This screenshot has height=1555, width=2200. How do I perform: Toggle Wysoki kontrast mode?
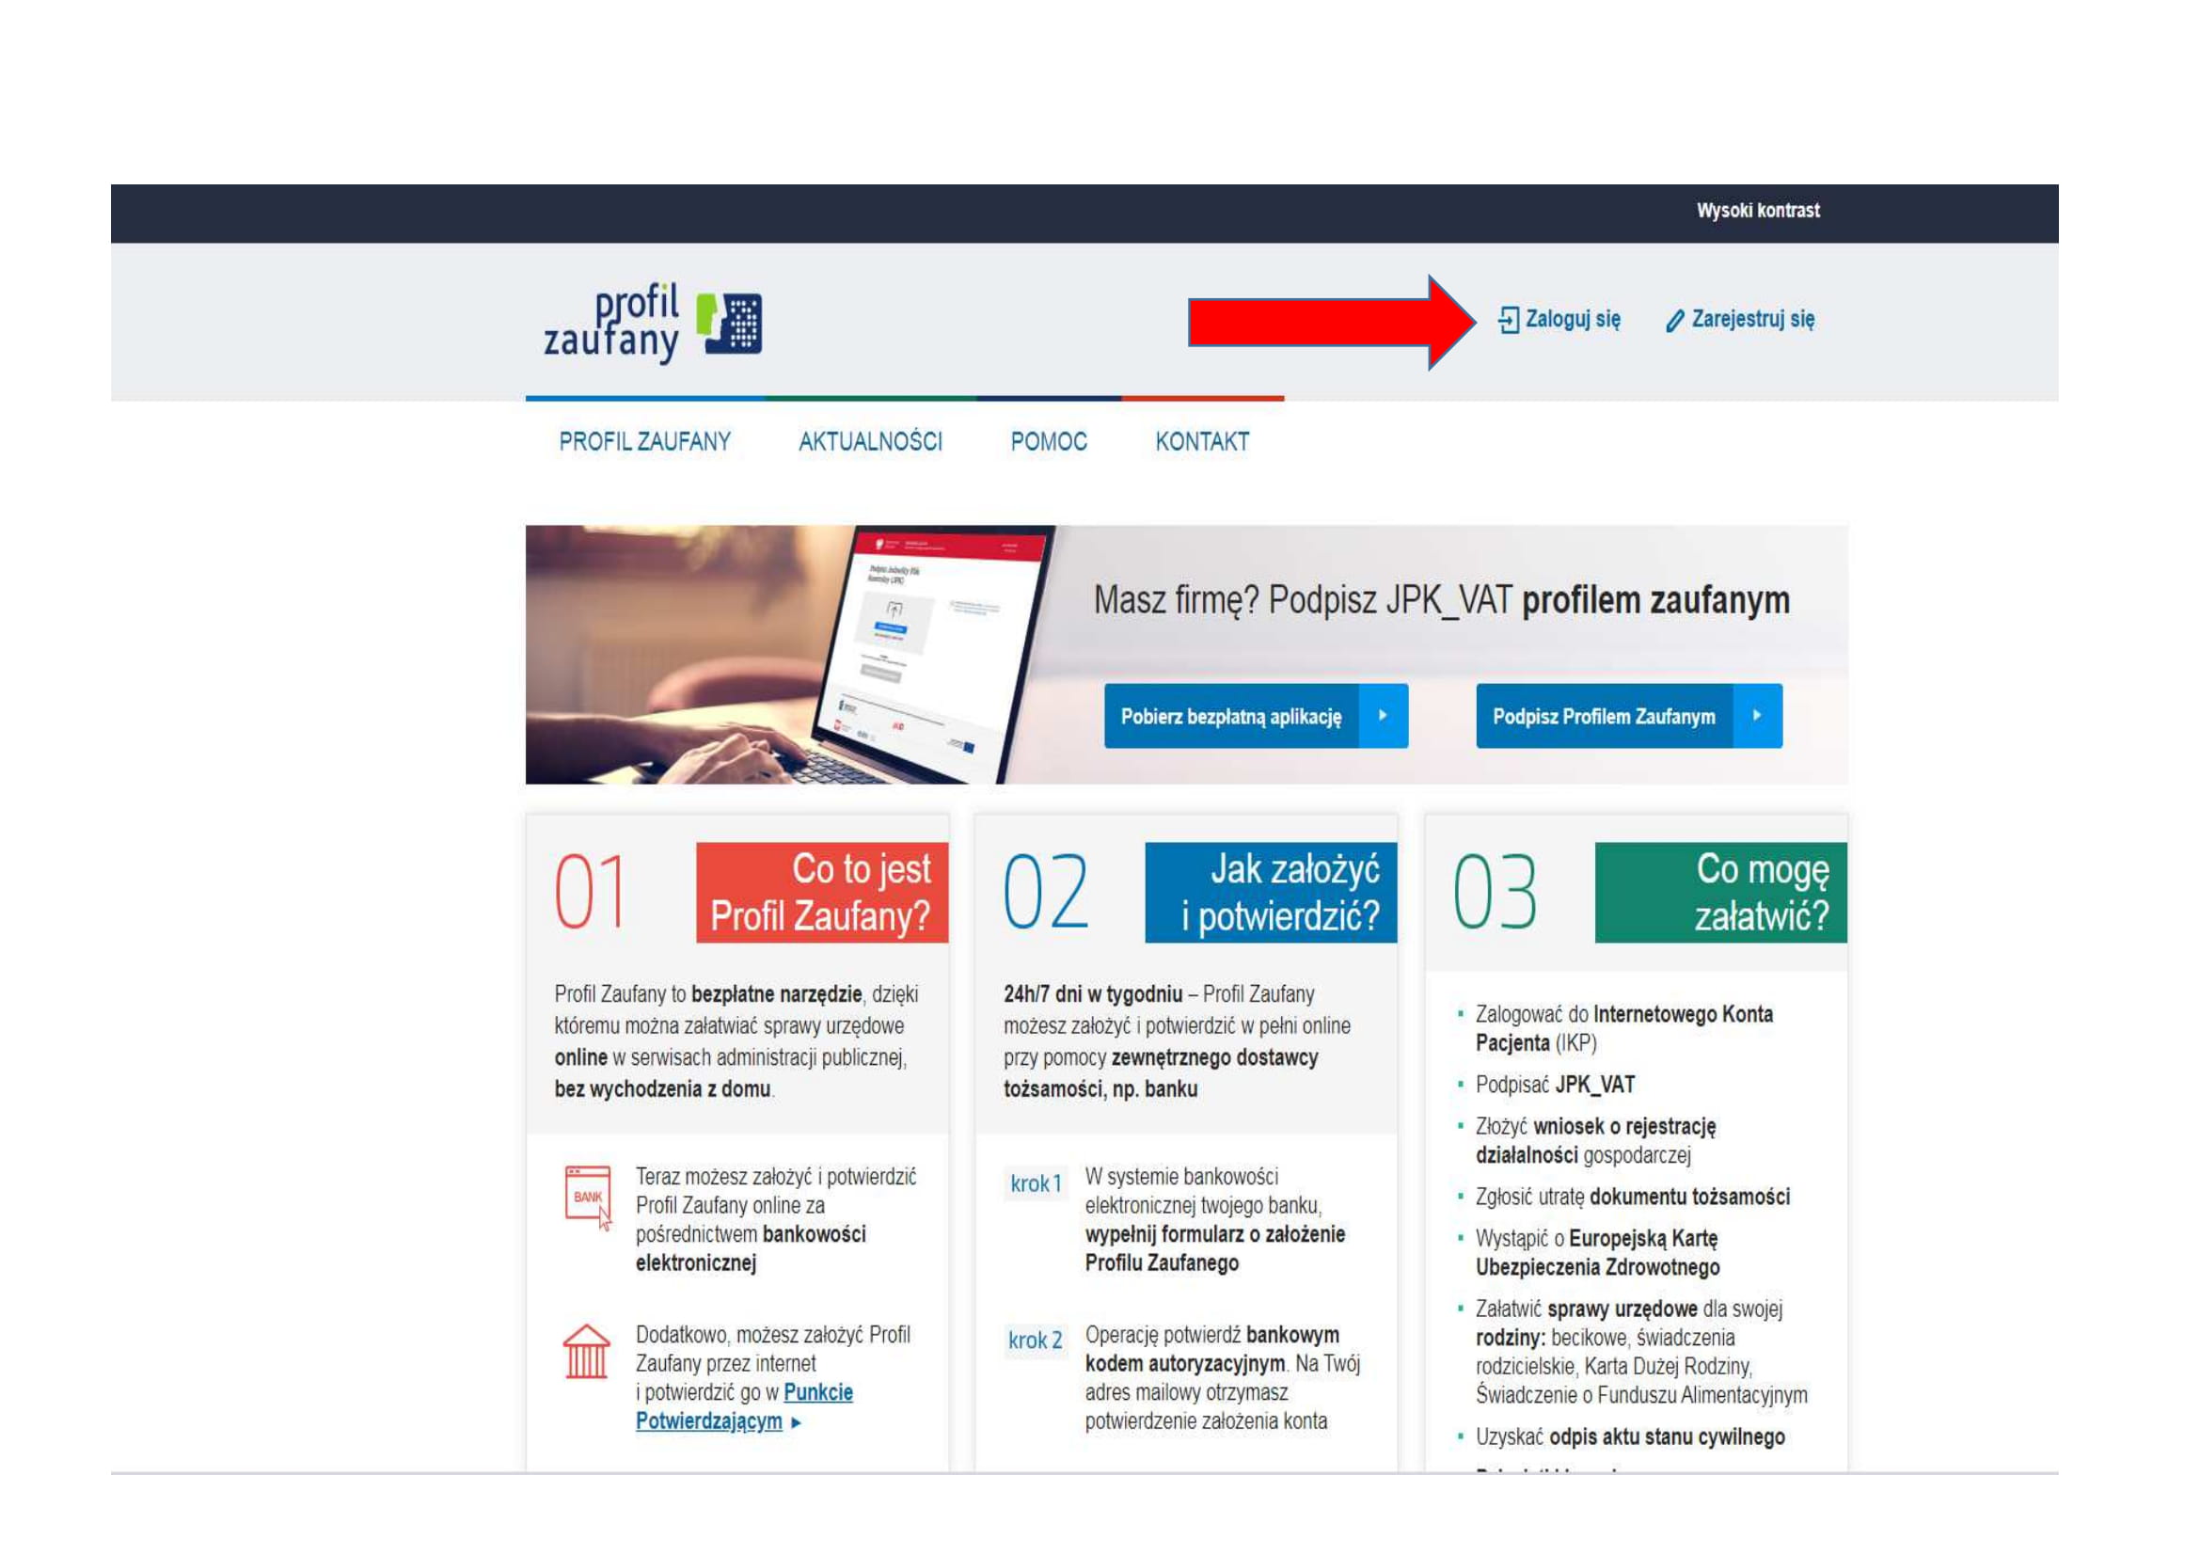tap(1758, 211)
